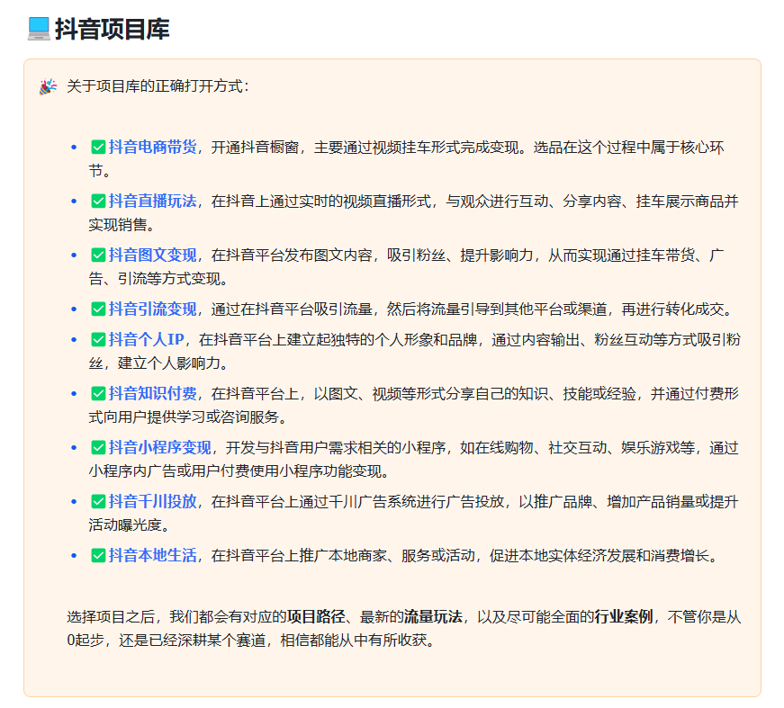Open the 抖音图文变现 link
Viewport: 784px width, 708px height.
(152, 255)
